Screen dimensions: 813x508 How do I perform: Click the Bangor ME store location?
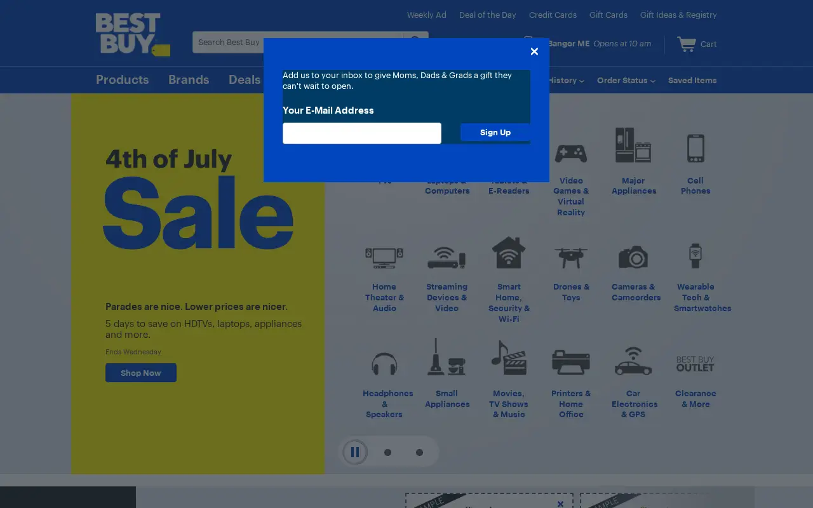click(x=568, y=44)
